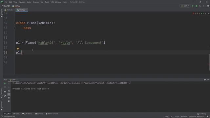The image size is (210, 118).
Task: Run the OOP configuration from the top toolbar
Action: click(x=193, y=6)
